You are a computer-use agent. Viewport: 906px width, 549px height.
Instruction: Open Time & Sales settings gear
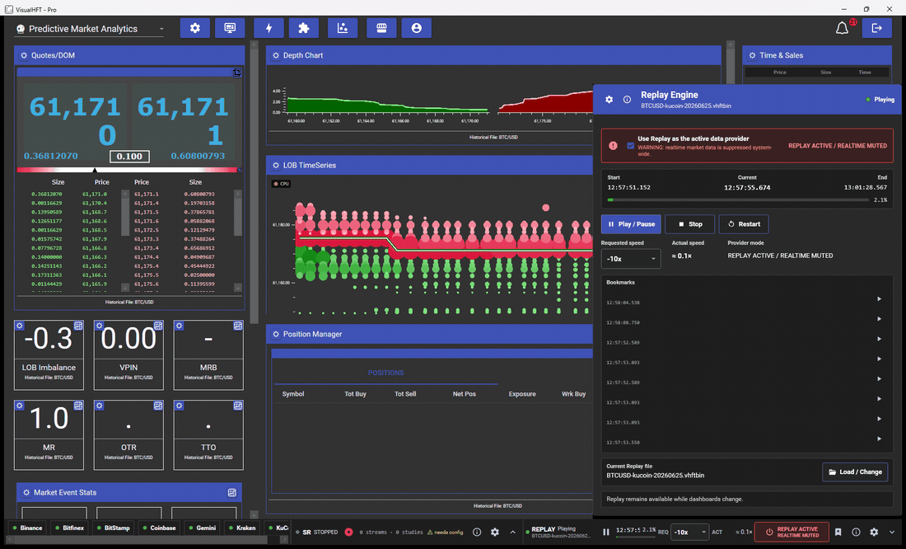click(752, 55)
